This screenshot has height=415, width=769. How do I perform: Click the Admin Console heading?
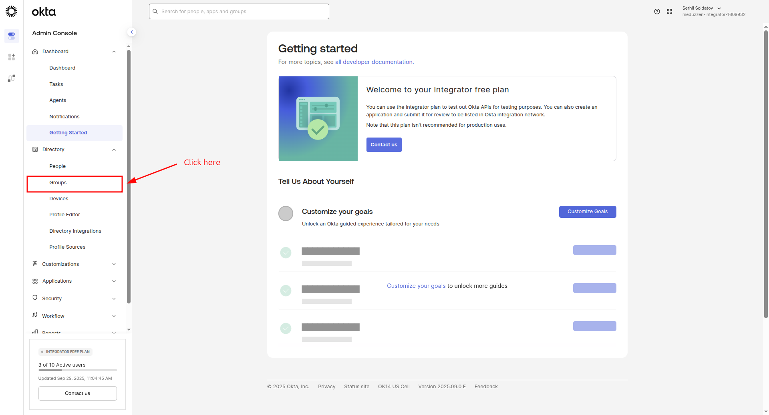point(54,33)
